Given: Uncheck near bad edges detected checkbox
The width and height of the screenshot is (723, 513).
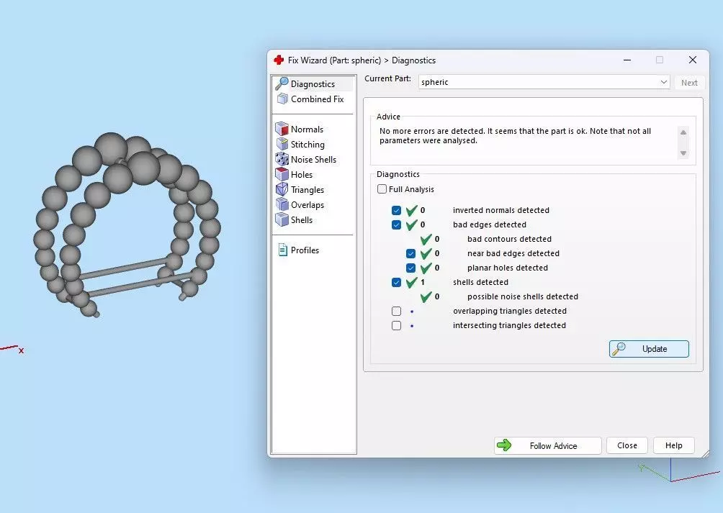Looking at the screenshot, I should pos(410,253).
